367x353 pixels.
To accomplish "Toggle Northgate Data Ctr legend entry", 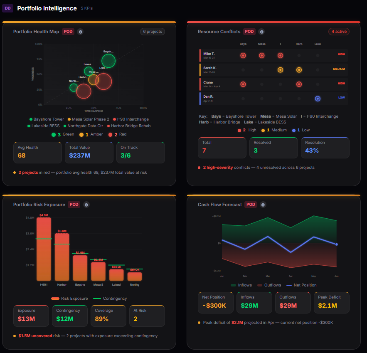I will point(83,126).
